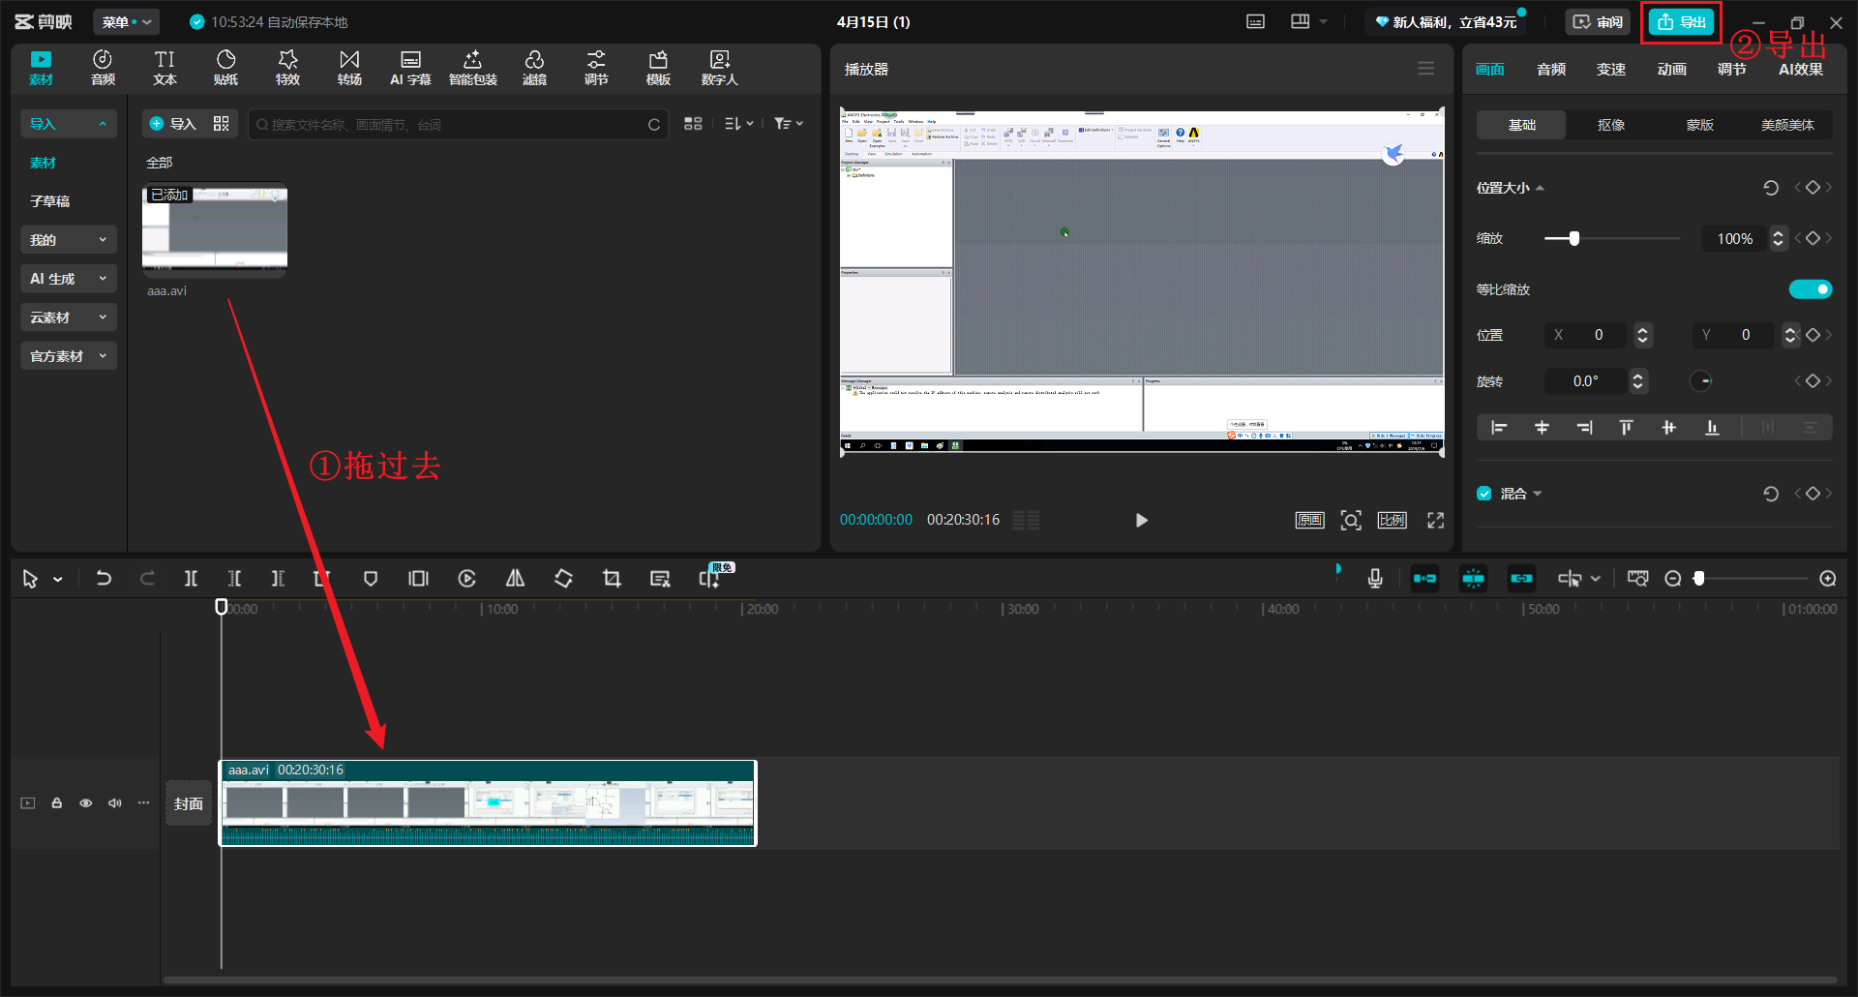Screen dimensions: 1858x997
Task: Switch to the AI效果 tab
Action: 1800,69
